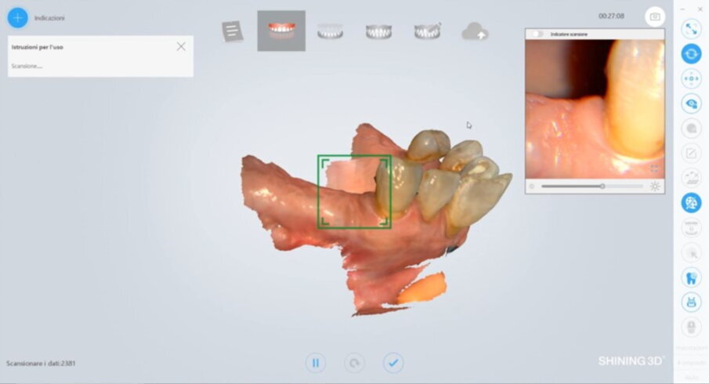Toggle the Indicatore scansione switch
The image size is (709, 384).
[x=537, y=34]
